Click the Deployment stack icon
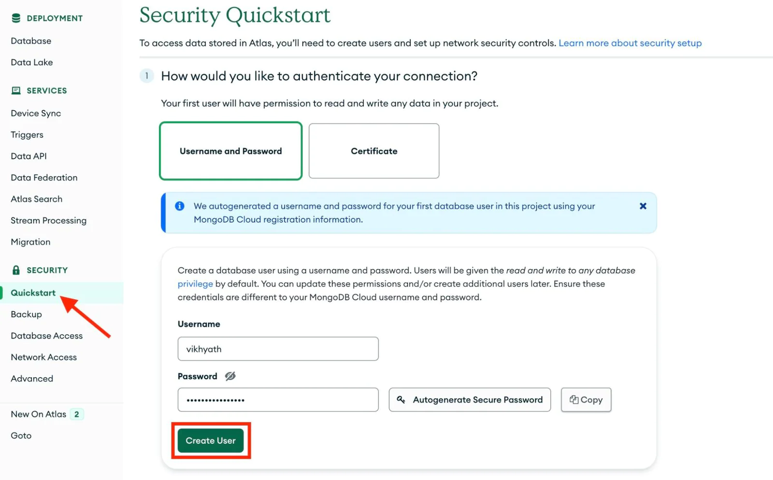This screenshot has width=773, height=480. point(16,18)
